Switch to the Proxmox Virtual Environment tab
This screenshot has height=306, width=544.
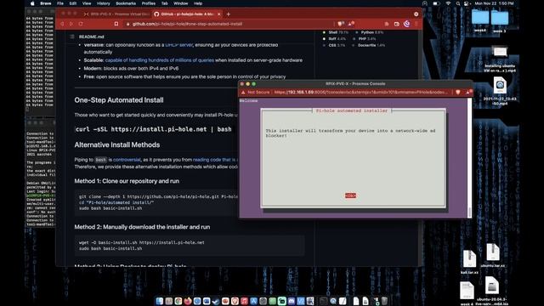point(116,14)
